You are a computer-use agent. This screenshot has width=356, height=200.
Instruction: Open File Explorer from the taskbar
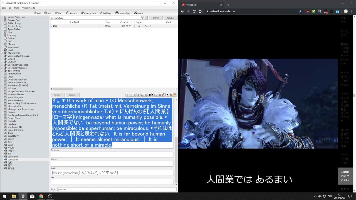click(14, 196)
